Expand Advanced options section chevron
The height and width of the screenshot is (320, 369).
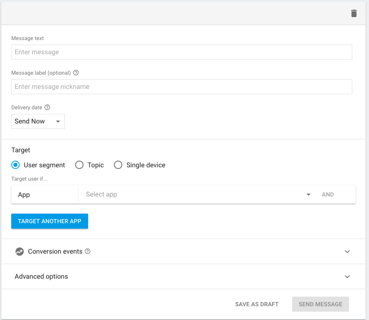347,277
